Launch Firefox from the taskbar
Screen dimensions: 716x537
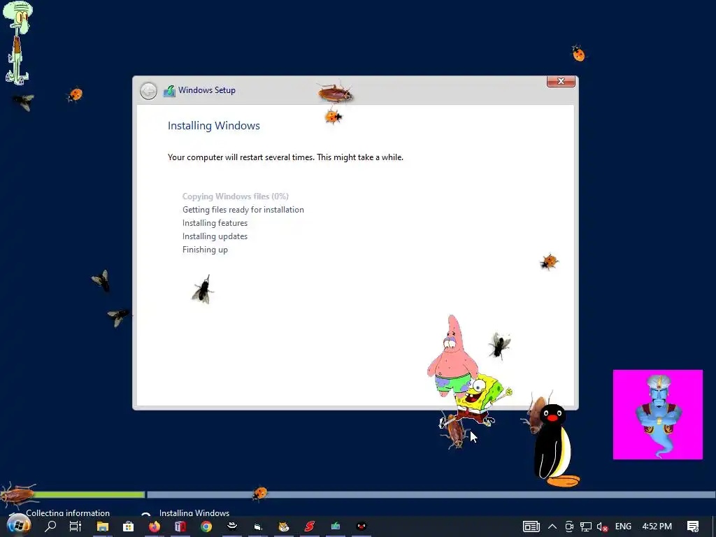pos(155,527)
